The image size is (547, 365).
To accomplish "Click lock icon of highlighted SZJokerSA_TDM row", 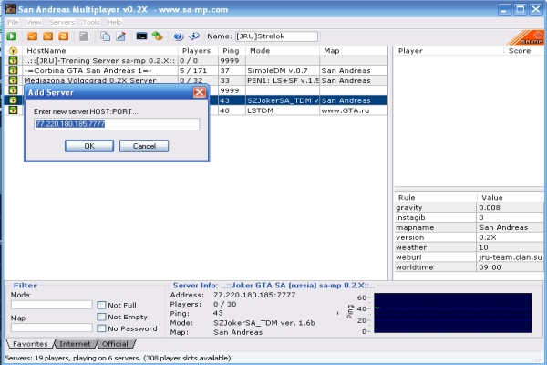I will pos(14,100).
